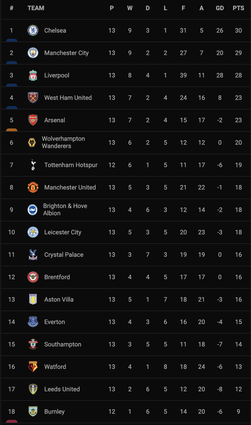251x425 pixels.
Task: Click the Arsenal club crest
Action: [33, 120]
